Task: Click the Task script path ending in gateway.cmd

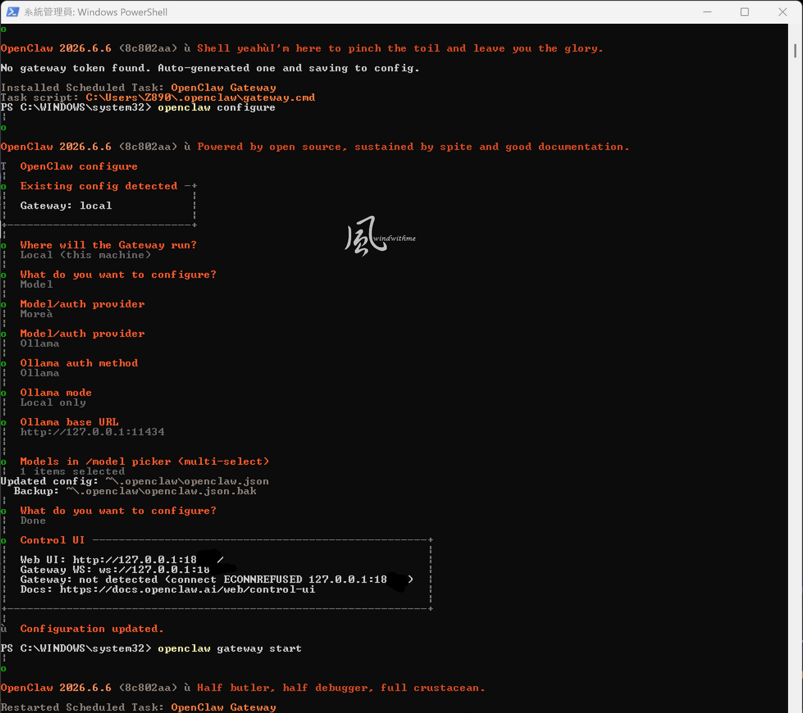Action: pyautogui.click(x=201, y=97)
